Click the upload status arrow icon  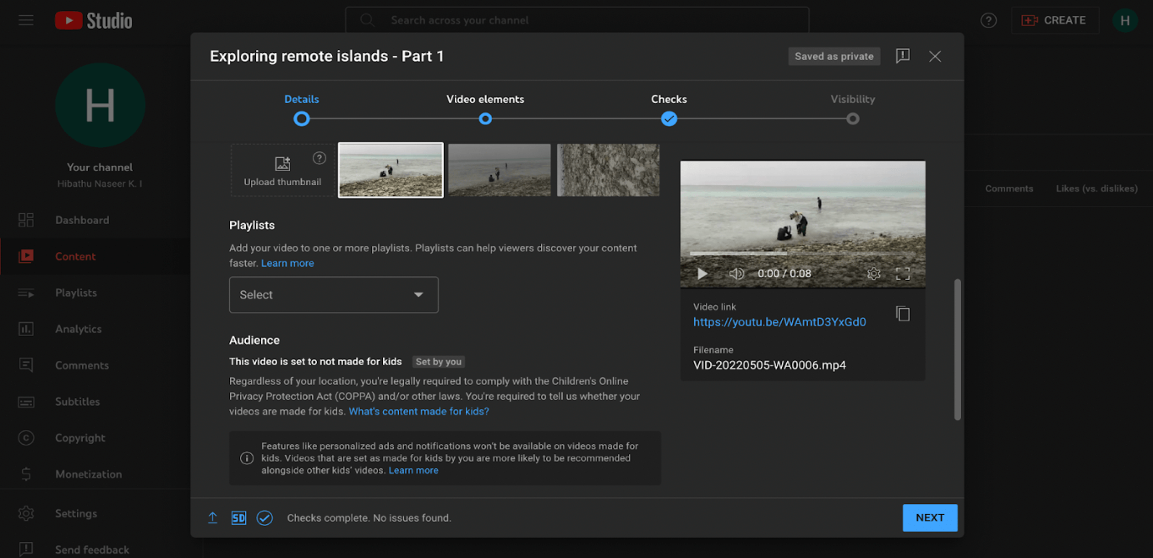(x=212, y=517)
